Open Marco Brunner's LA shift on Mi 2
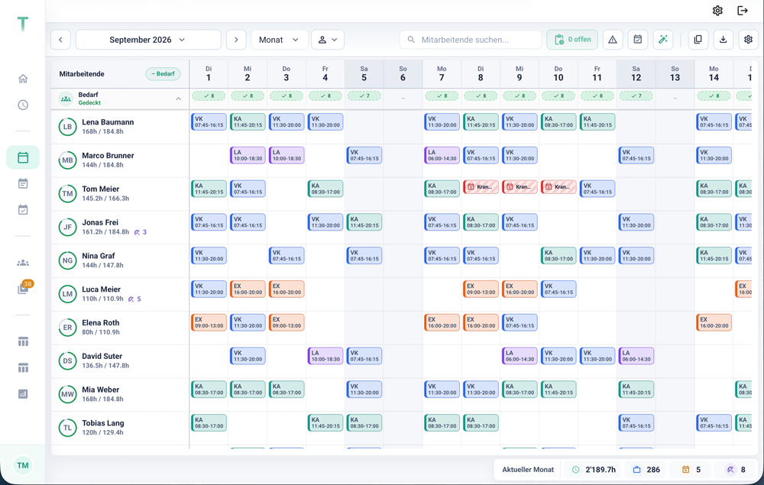 (248, 155)
